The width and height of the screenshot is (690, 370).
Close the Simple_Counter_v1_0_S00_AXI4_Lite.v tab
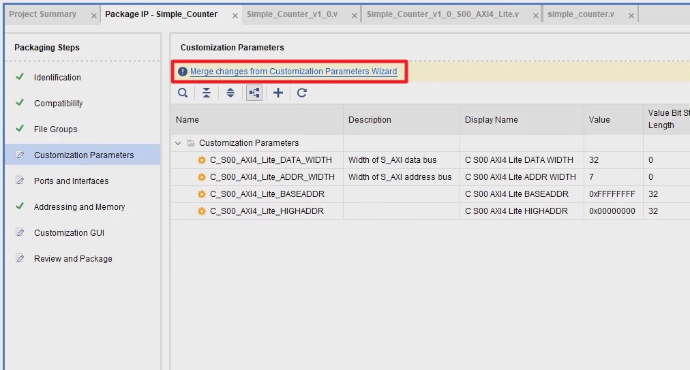535,16
